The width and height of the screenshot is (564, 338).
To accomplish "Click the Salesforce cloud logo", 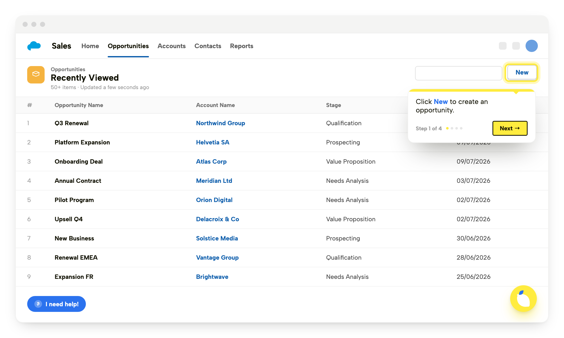I will pyautogui.click(x=34, y=46).
